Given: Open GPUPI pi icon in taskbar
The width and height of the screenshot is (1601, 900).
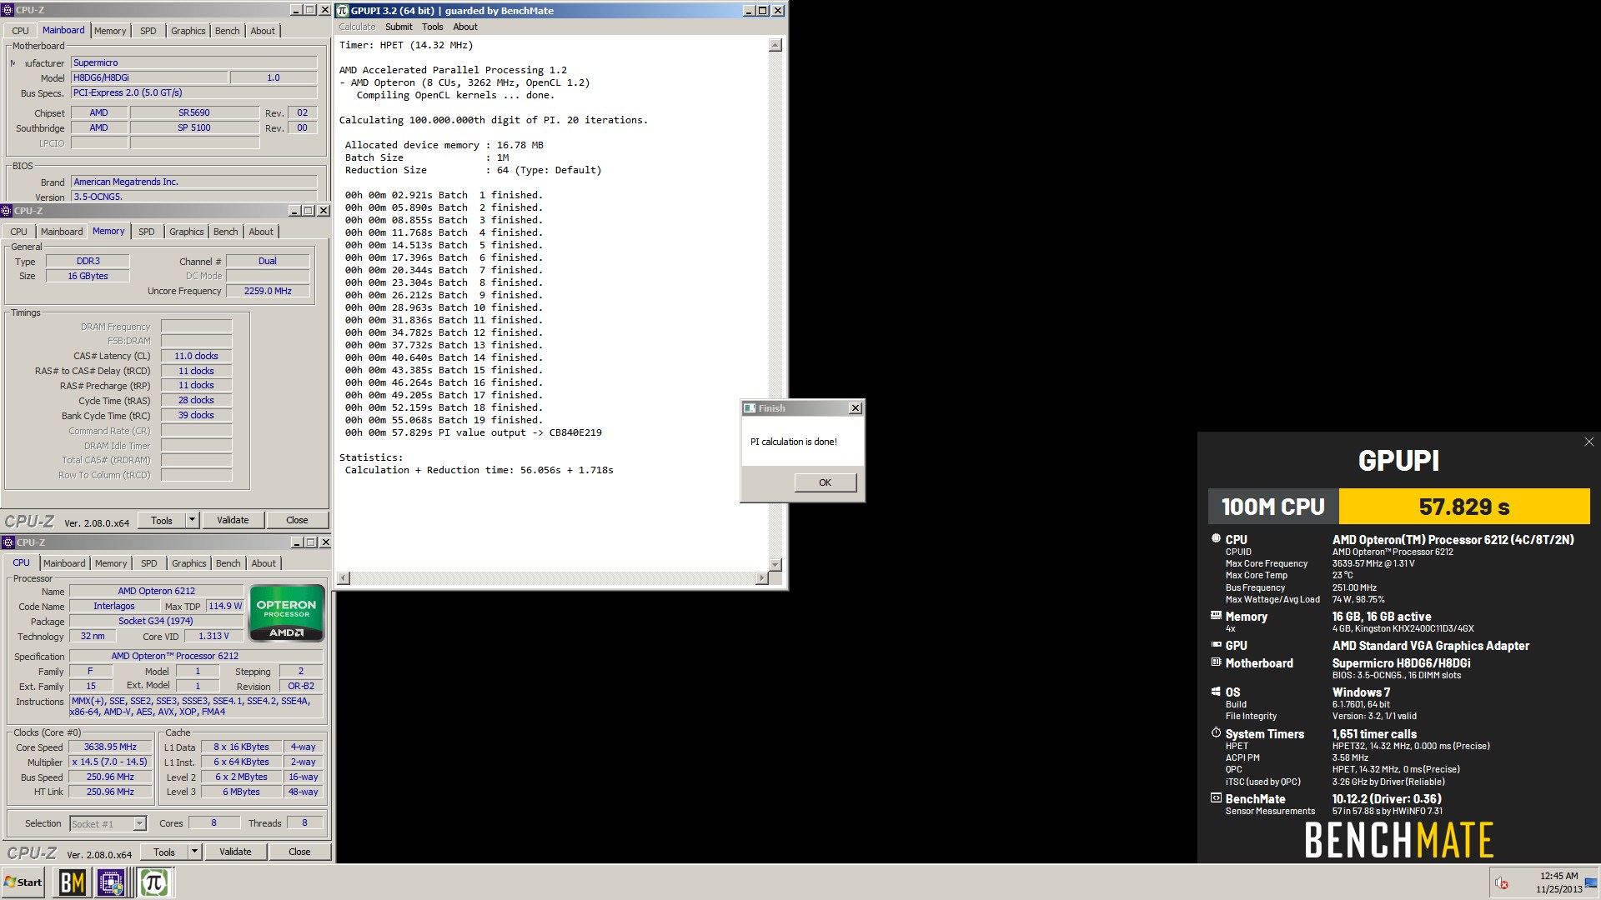Looking at the screenshot, I should point(153,882).
